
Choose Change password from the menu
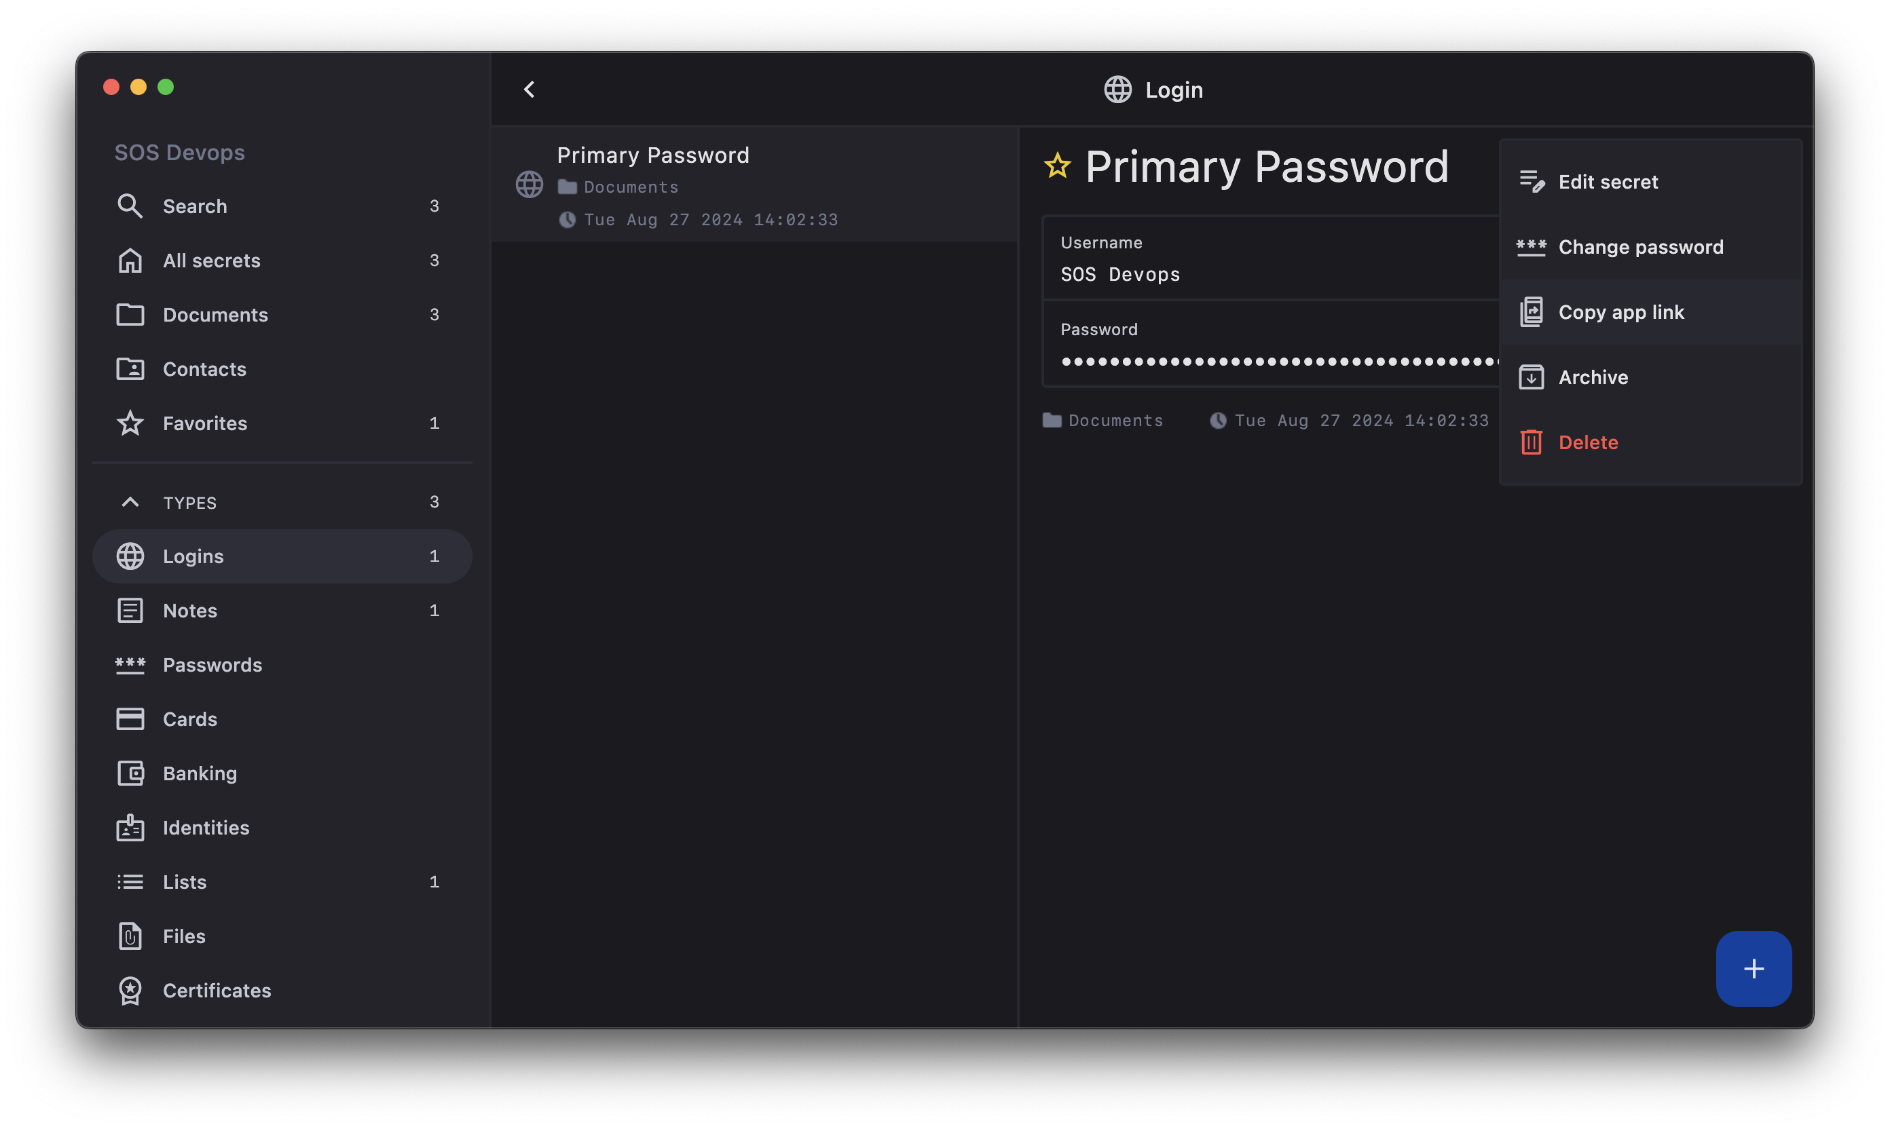1650,247
